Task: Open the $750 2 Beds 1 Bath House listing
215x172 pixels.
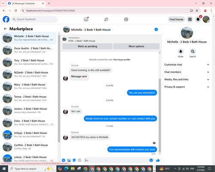Action: pyautogui.click(x=82, y=41)
